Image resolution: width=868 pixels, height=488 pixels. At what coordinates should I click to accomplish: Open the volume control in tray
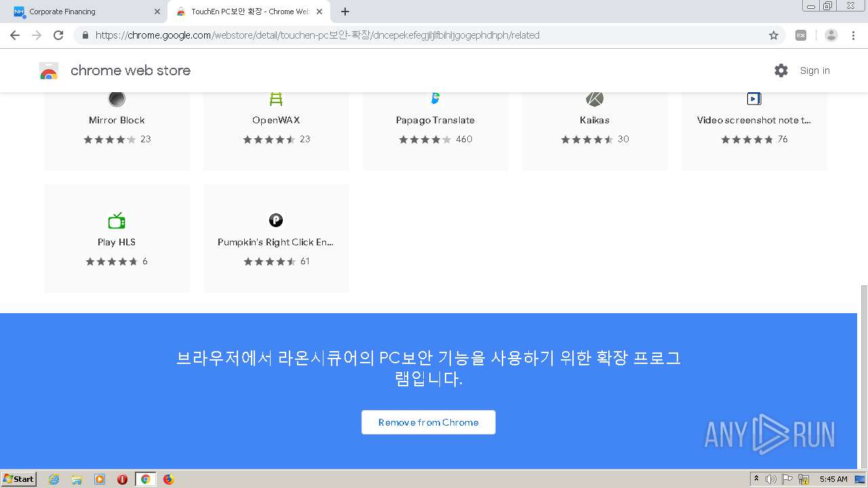pos(771,479)
